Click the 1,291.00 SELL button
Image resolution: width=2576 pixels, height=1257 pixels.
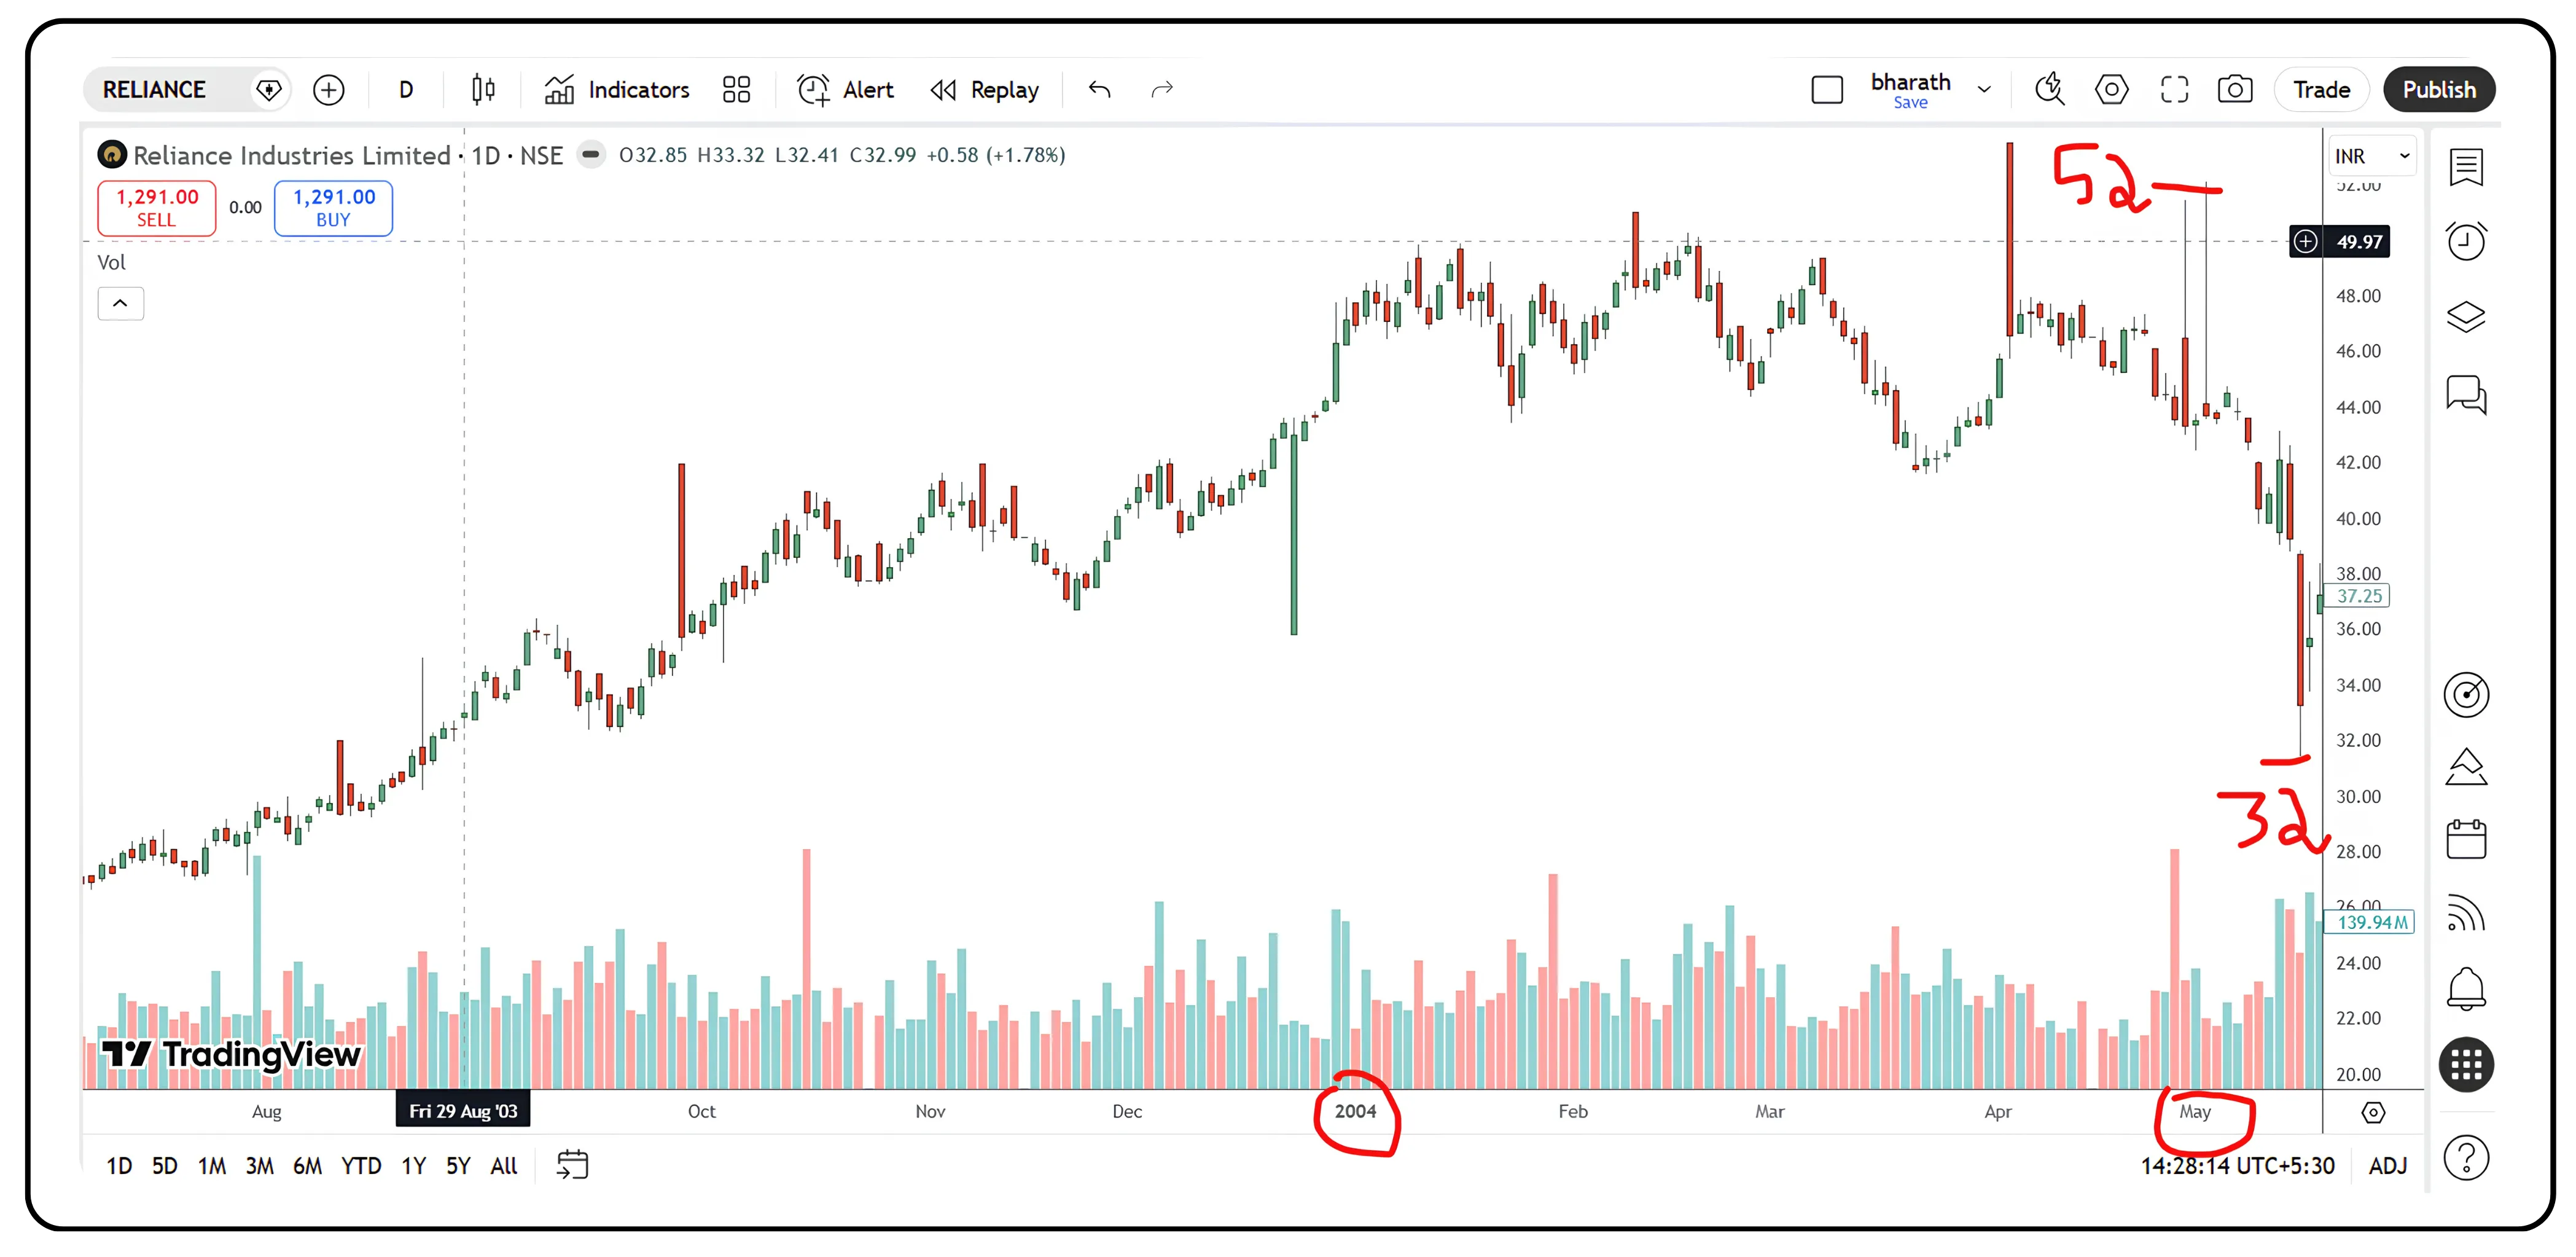tap(157, 208)
